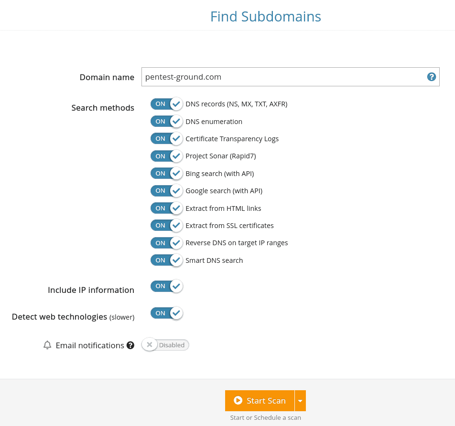Image resolution: width=455 pixels, height=426 pixels.
Task: Click the play icon inside Start Scan
Action: tap(238, 400)
